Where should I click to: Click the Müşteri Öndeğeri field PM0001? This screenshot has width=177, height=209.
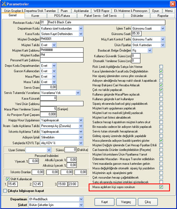(62, 39)
